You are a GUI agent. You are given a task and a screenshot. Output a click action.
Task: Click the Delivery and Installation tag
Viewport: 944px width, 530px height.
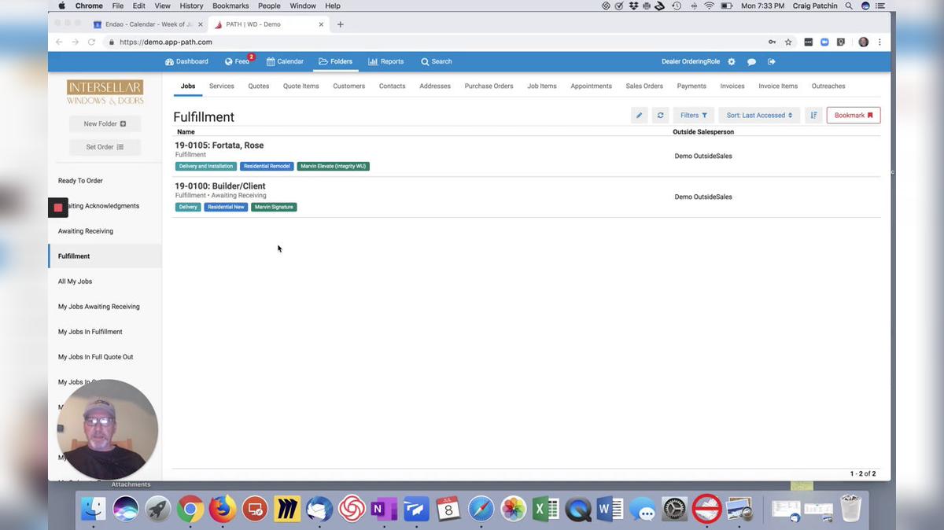click(x=206, y=166)
